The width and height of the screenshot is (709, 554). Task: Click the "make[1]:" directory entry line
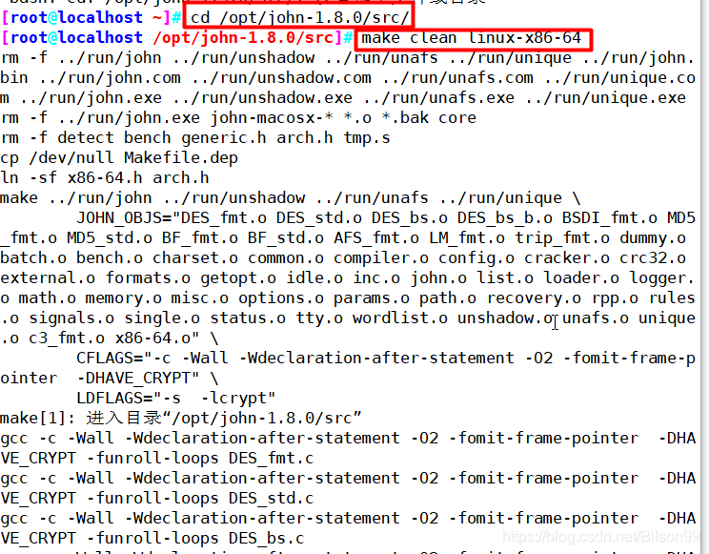click(181, 418)
